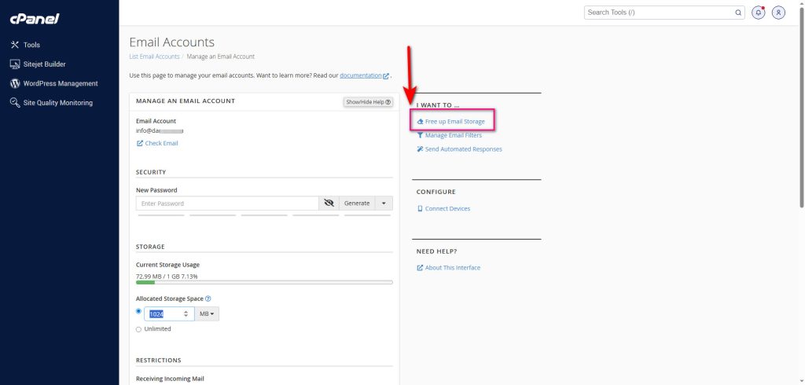Click Free up Email Storage link
805x385 pixels.
point(454,122)
